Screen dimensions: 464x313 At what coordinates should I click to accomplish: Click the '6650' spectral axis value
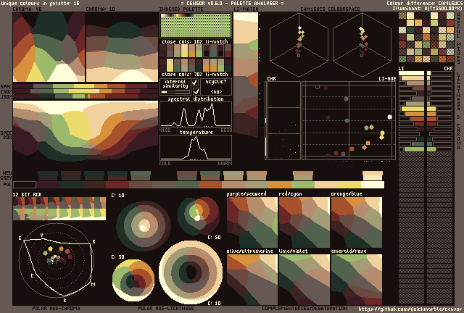(226, 130)
